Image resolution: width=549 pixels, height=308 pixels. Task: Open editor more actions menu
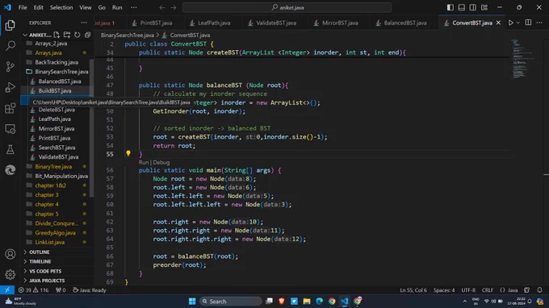tap(539, 23)
